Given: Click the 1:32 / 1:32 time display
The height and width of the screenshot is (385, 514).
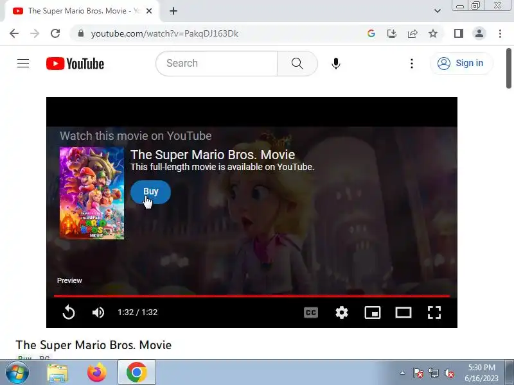Looking at the screenshot, I should pos(137,312).
